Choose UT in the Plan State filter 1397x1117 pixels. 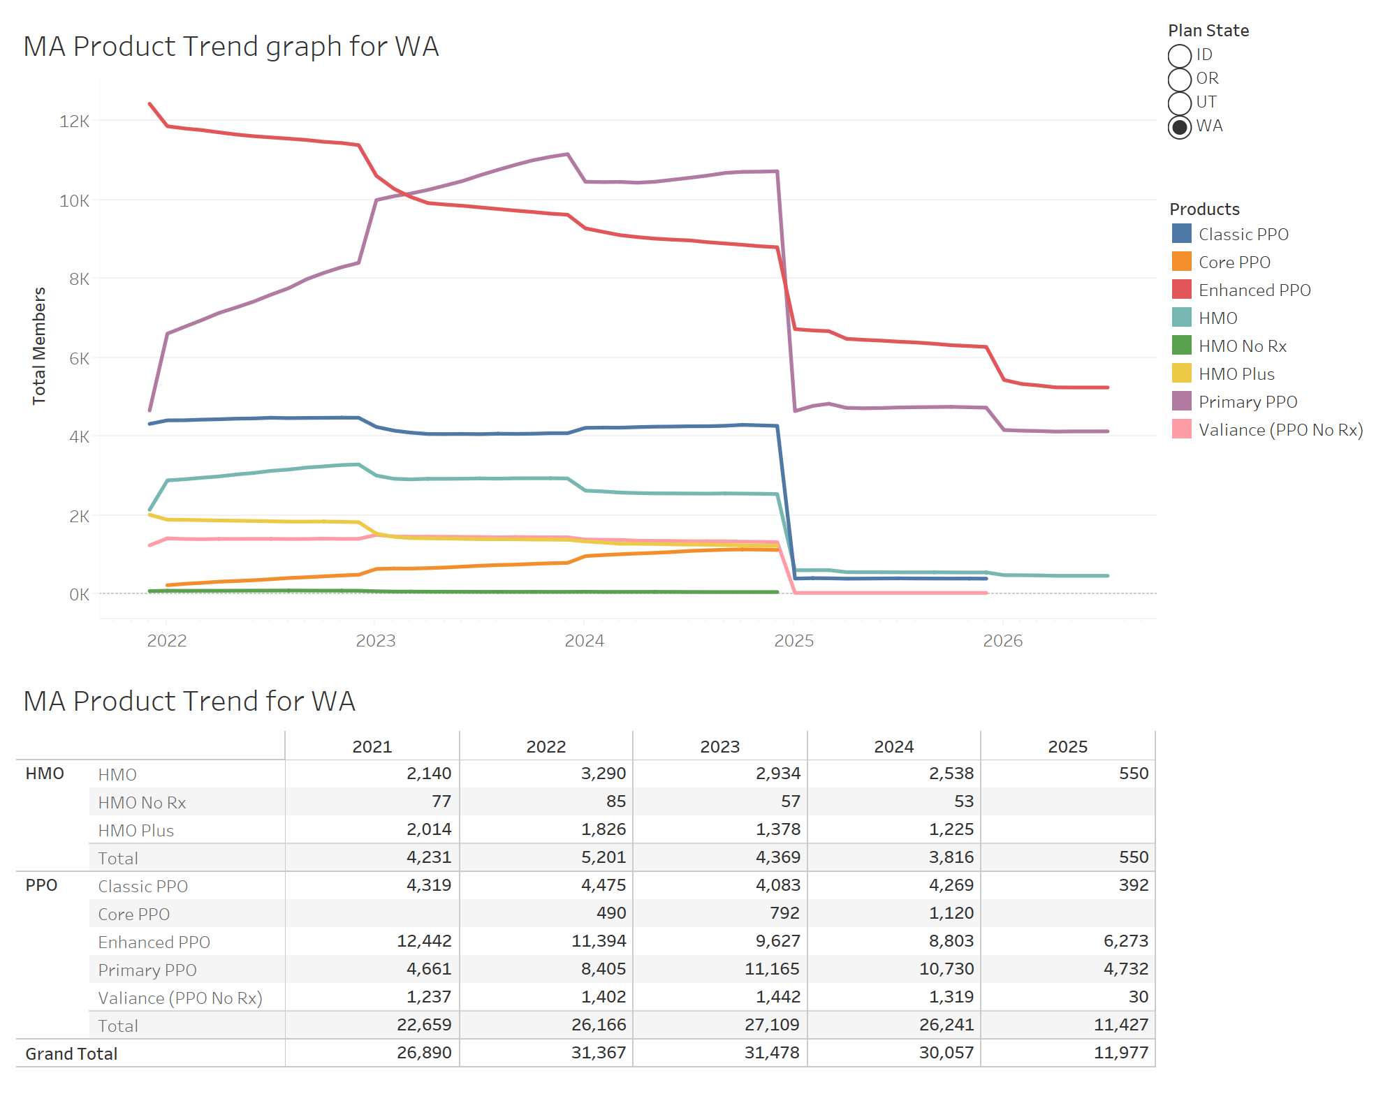[1180, 102]
